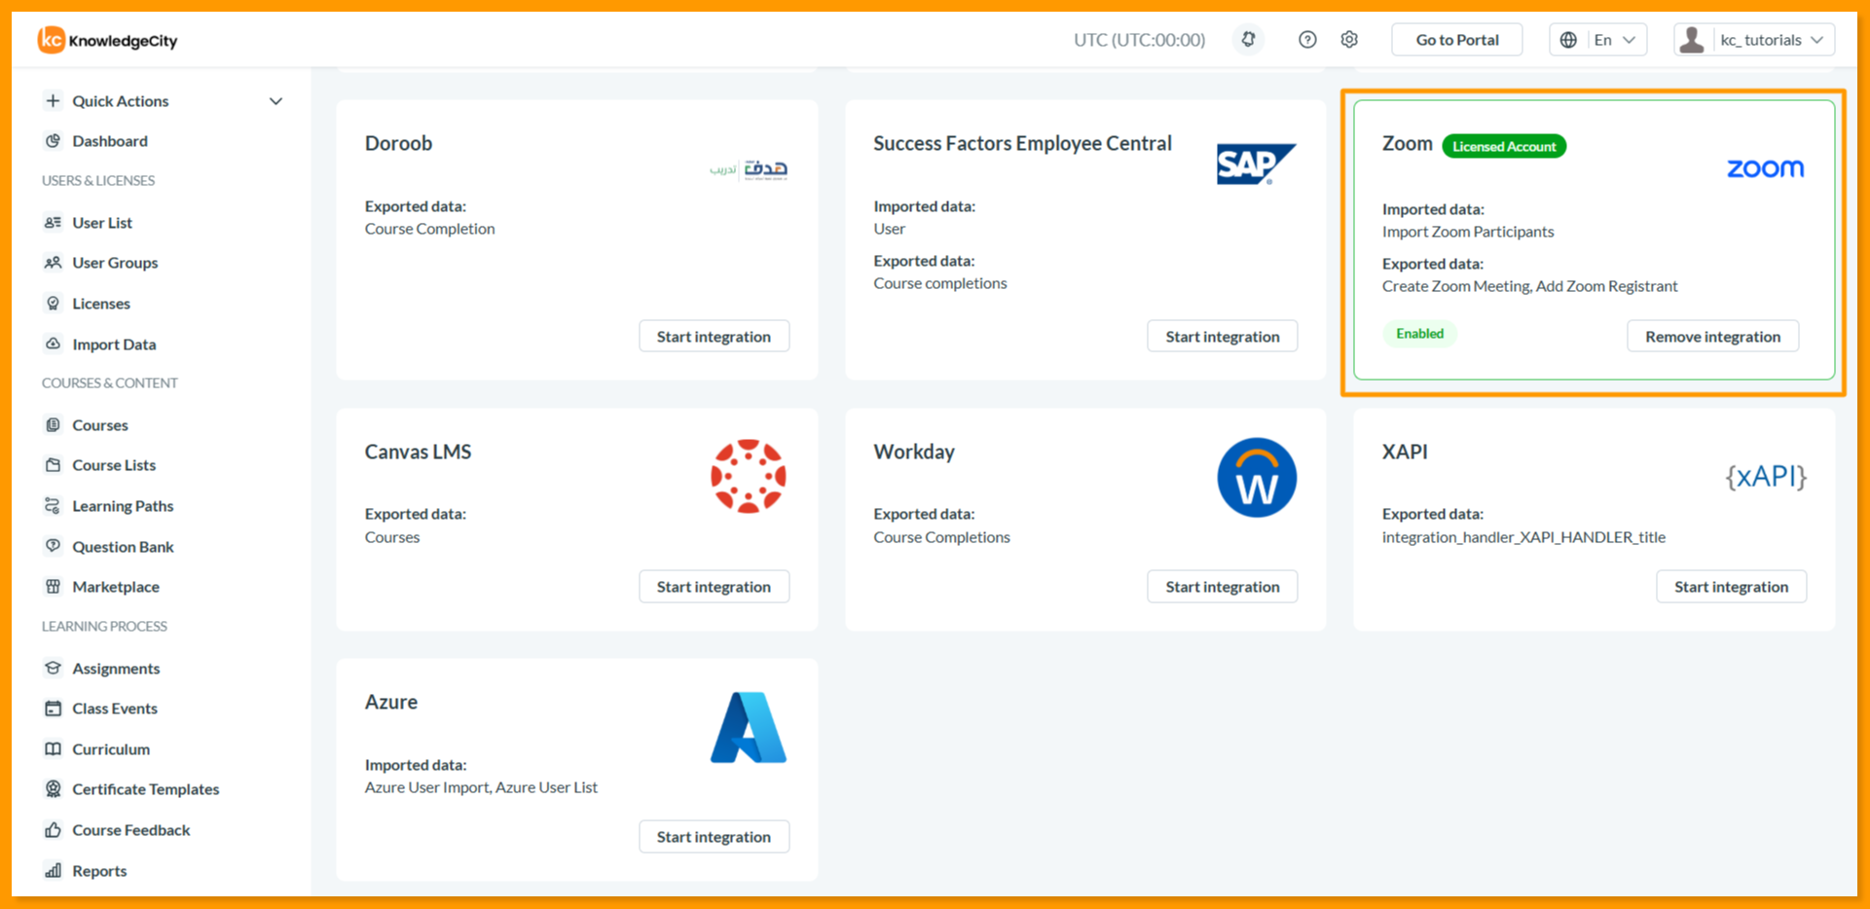Click Go to Portal button
The height and width of the screenshot is (909, 1870).
pos(1456,40)
